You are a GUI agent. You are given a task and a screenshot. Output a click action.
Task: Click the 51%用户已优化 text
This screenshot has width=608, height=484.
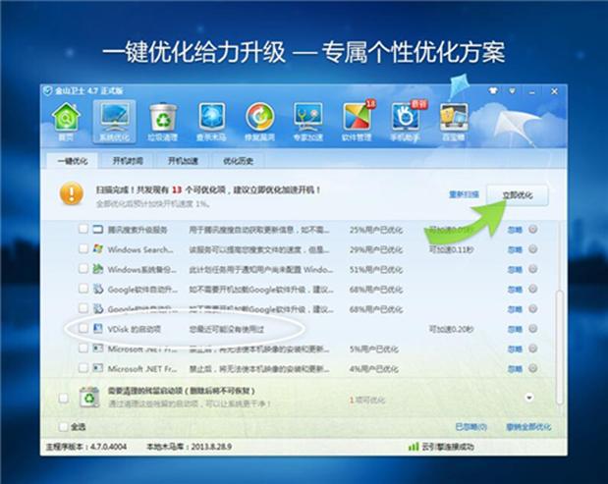pos(376,269)
